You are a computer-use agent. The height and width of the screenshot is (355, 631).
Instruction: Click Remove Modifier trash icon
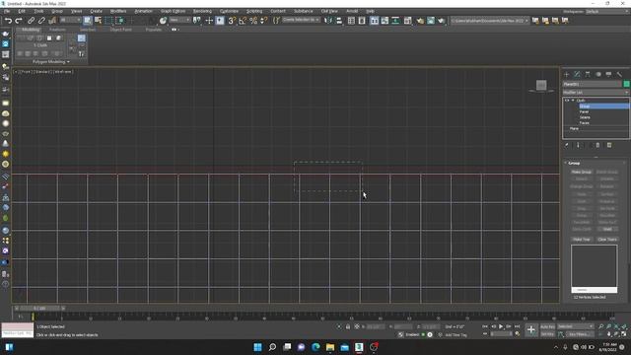pos(598,145)
